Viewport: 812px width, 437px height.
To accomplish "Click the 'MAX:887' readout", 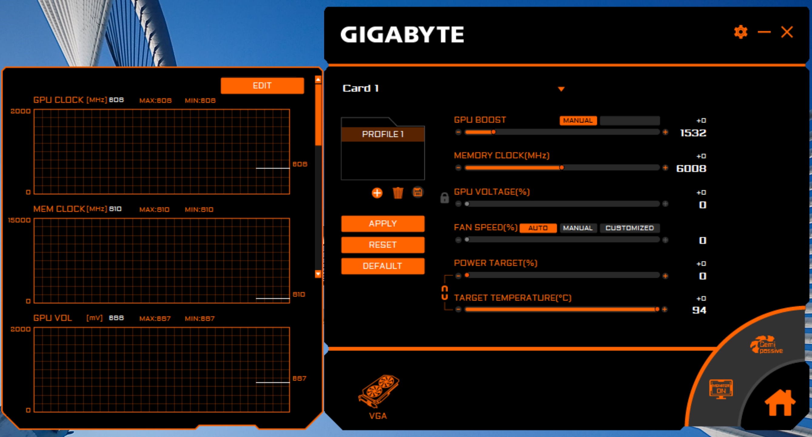I will pos(155,319).
